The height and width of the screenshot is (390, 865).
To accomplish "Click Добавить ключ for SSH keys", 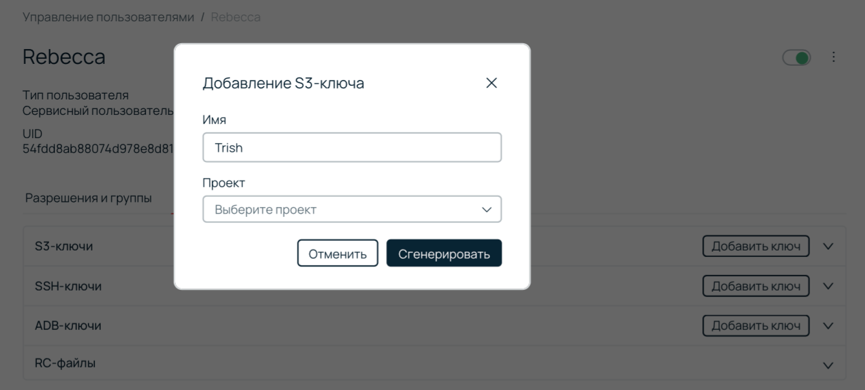I will pyautogui.click(x=756, y=285).
